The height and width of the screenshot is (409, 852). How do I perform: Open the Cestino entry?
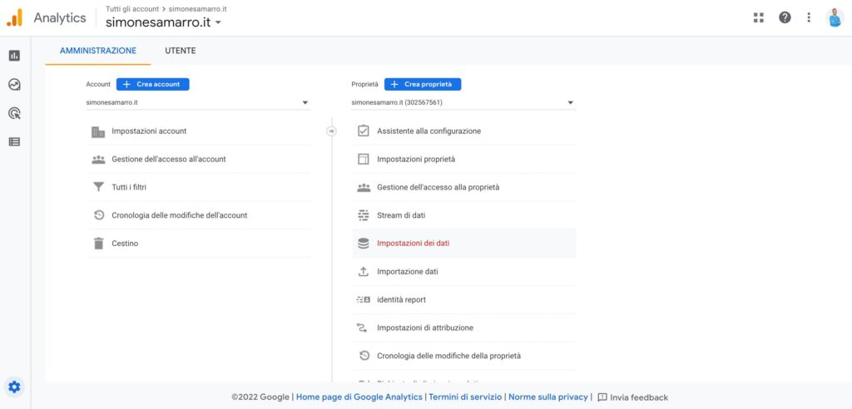[x=198, y=244]
